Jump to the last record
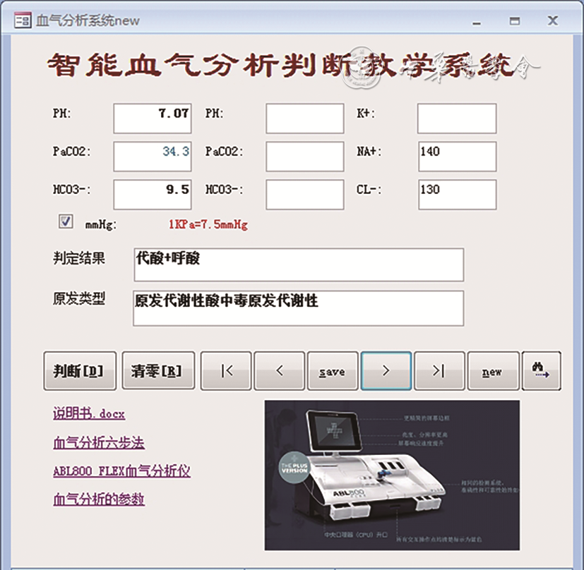584x570 pixels. 439,371
